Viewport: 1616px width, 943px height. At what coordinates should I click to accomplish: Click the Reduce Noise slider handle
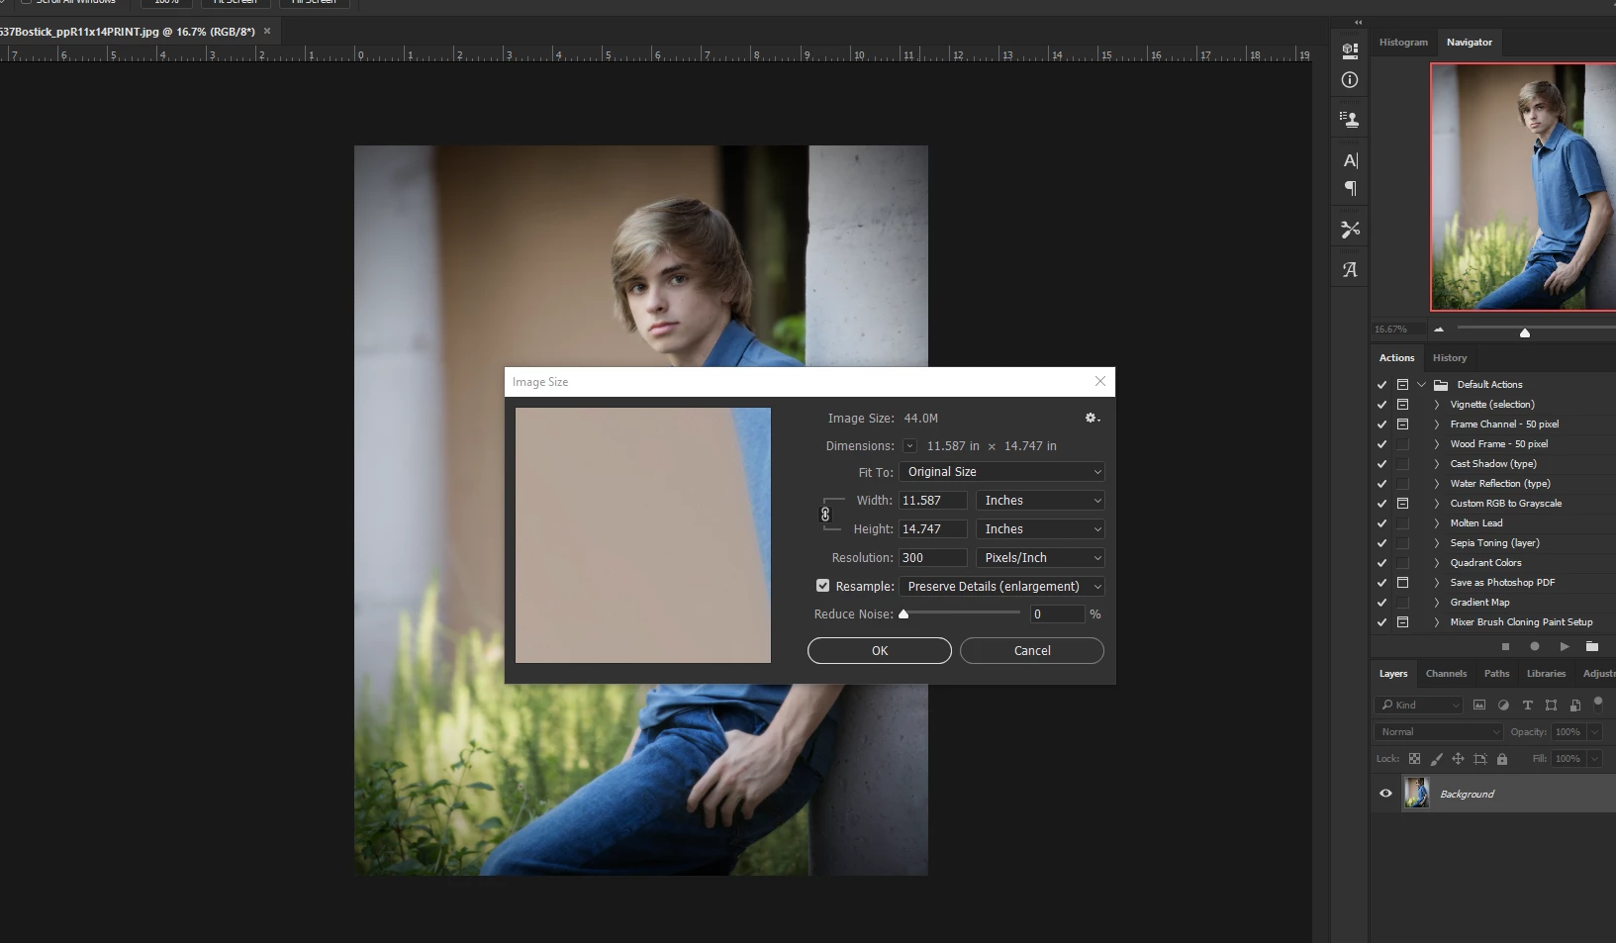903,614
